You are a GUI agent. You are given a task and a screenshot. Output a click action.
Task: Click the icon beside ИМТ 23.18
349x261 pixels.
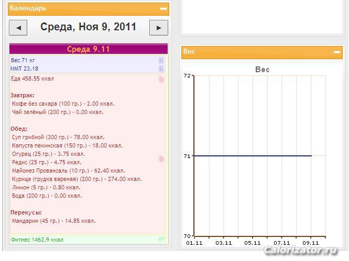(x=161, y=69)
